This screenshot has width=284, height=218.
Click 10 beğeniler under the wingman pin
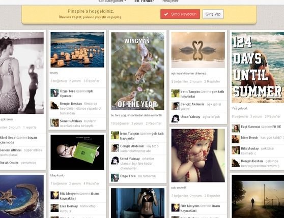[120, 123]
